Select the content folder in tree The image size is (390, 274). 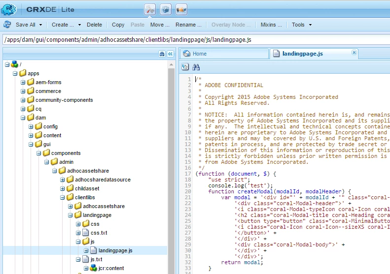click(52, 135)
